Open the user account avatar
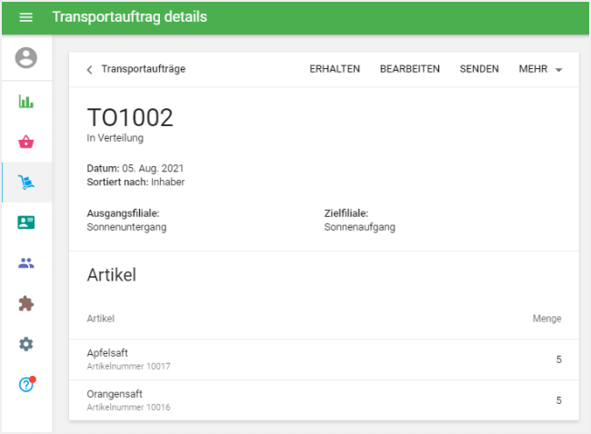This screenshot has height=434, width=591. pyautogui.click(x=26, y=57)
